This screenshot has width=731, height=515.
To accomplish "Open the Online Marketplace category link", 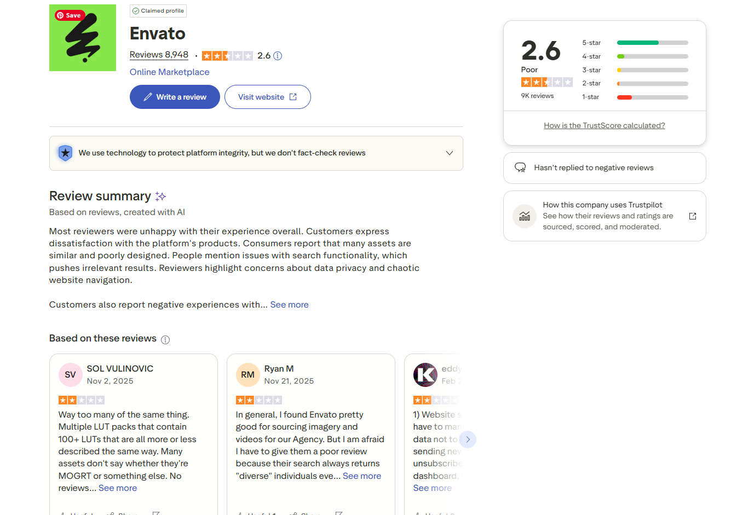I will coord(170,72).
